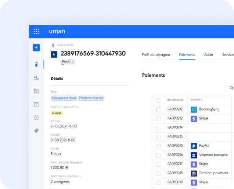Click the Virement bancaire bank icon
Image resolution: width=234 pixels, height=189 pixels.
click(x=194, y=155)
